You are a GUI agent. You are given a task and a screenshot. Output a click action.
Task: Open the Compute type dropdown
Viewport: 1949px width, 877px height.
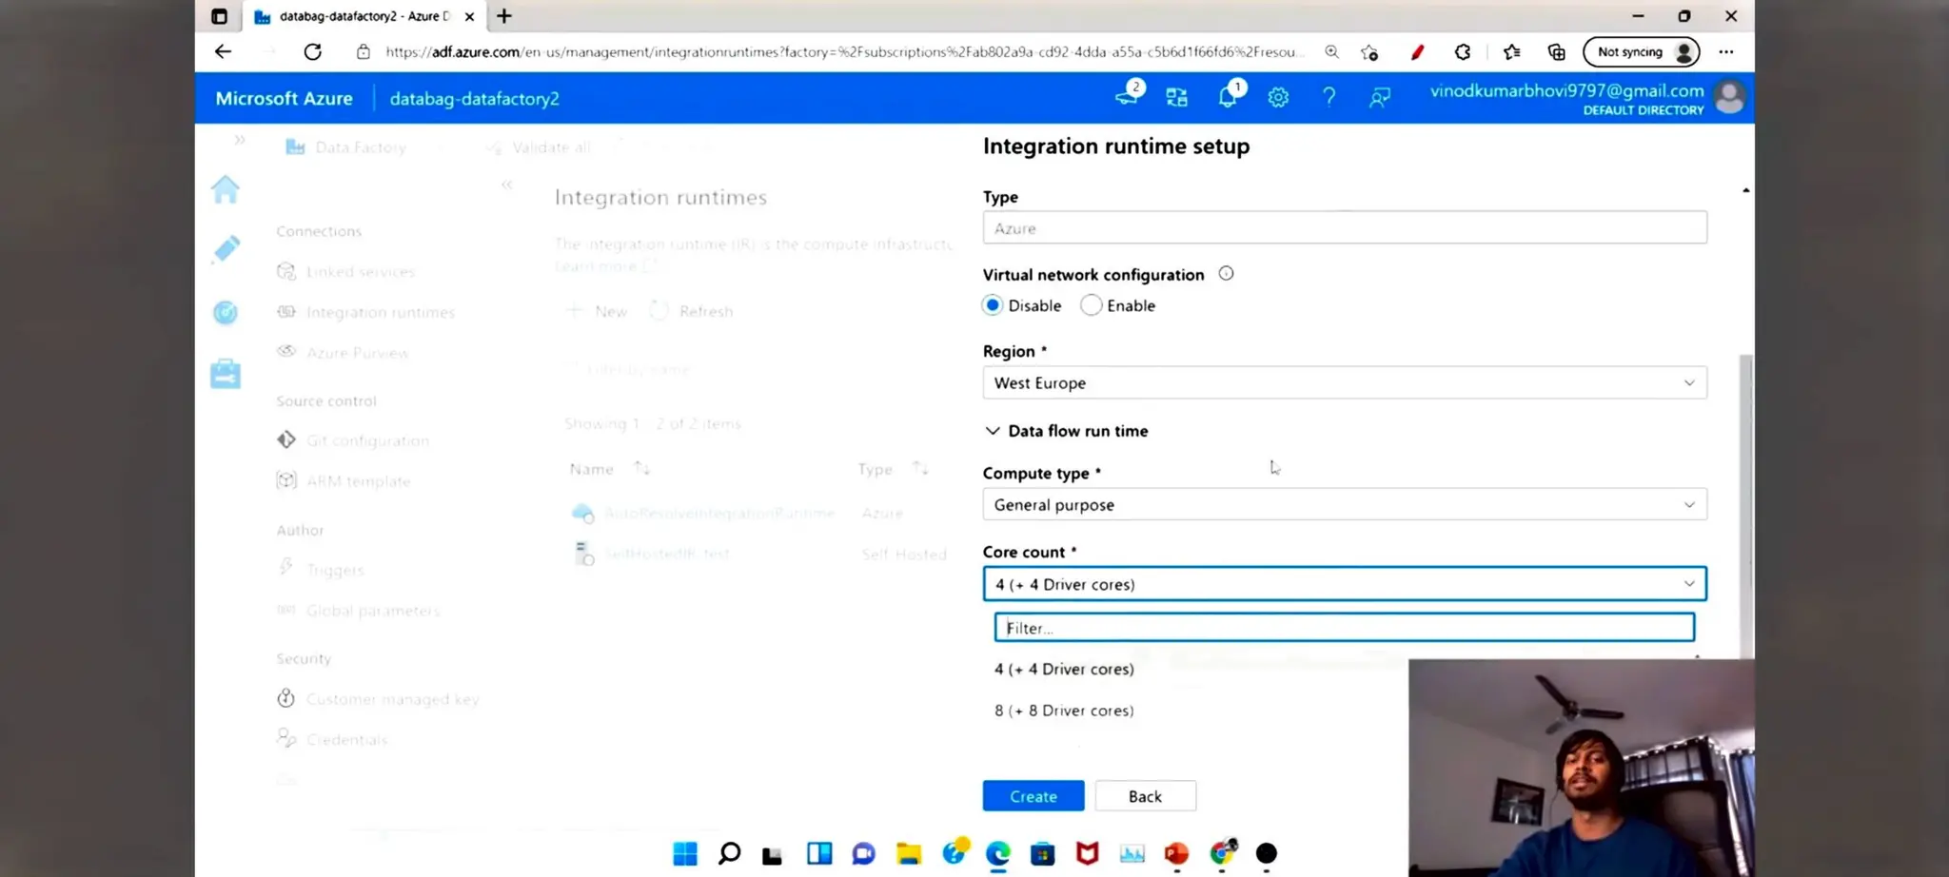click(1345, 504)
